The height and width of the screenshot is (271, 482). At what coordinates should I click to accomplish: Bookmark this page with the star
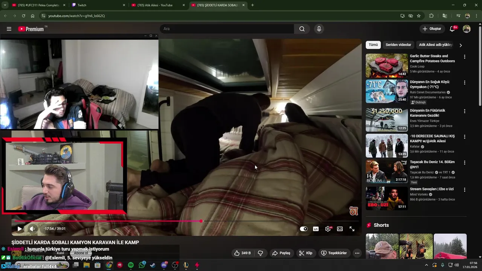coord(419,16)
